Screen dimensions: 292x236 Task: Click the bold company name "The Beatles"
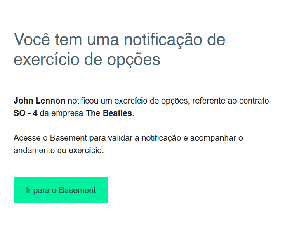click(x=109, y=113)
